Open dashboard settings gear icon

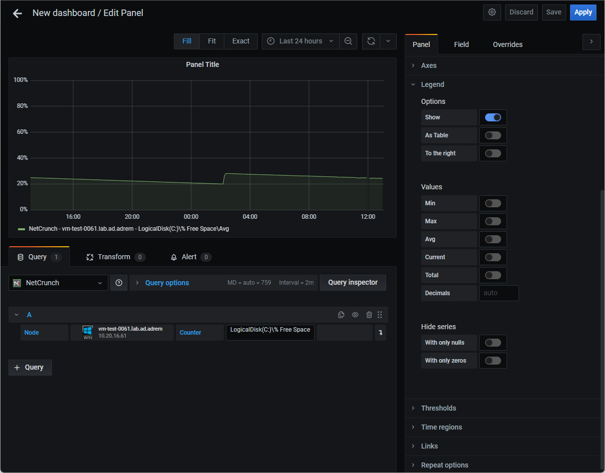click(492, 12)
